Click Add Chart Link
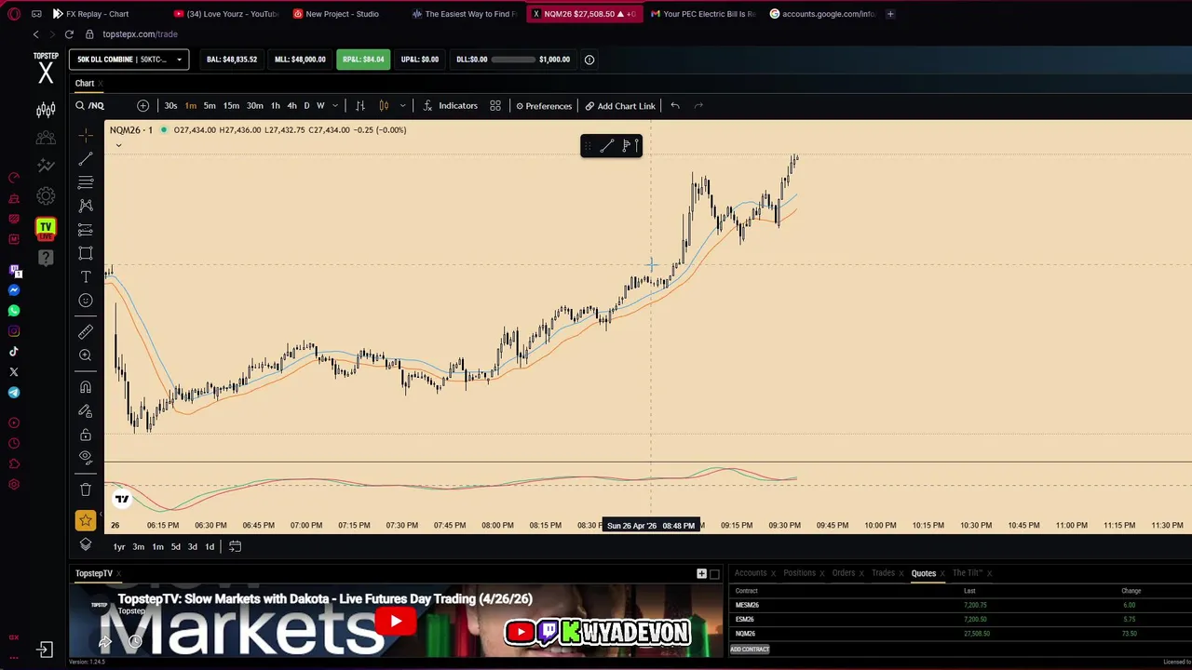Viewport: 1192px width, 670px height. coord(620,106)
